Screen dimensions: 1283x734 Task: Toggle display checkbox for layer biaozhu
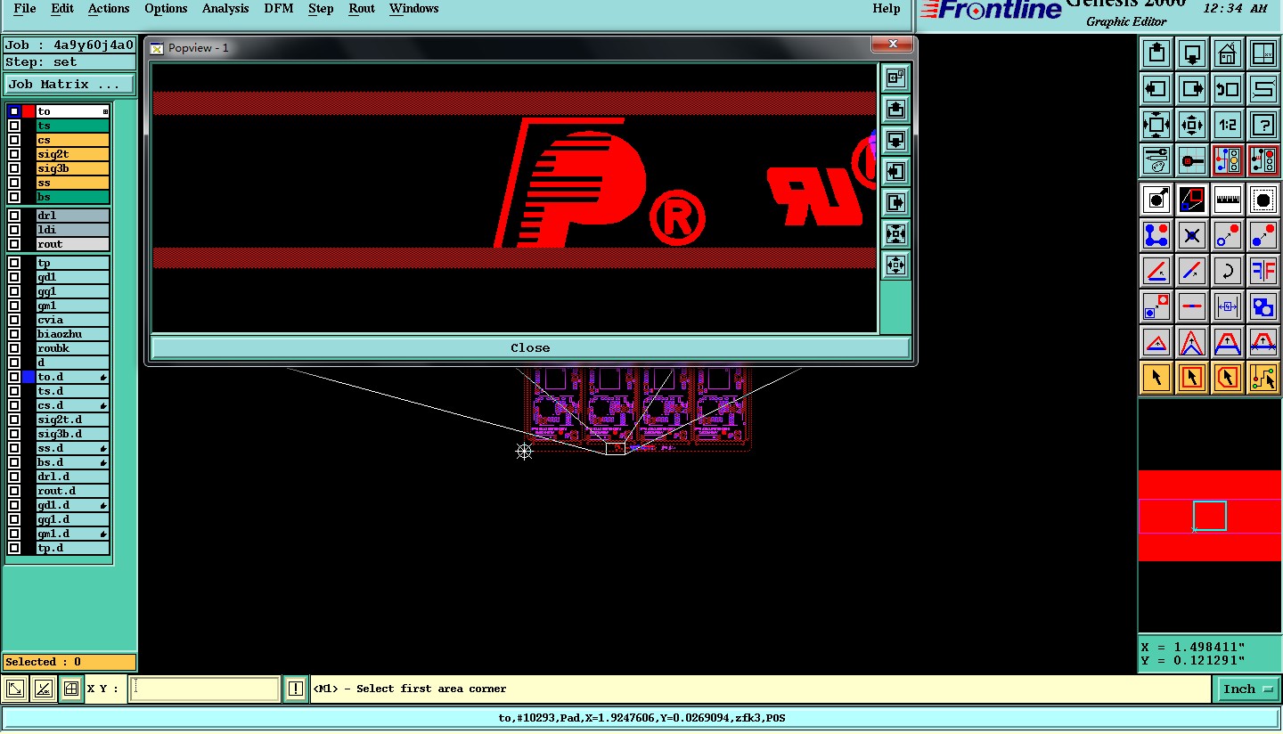[x=14, y=334]
